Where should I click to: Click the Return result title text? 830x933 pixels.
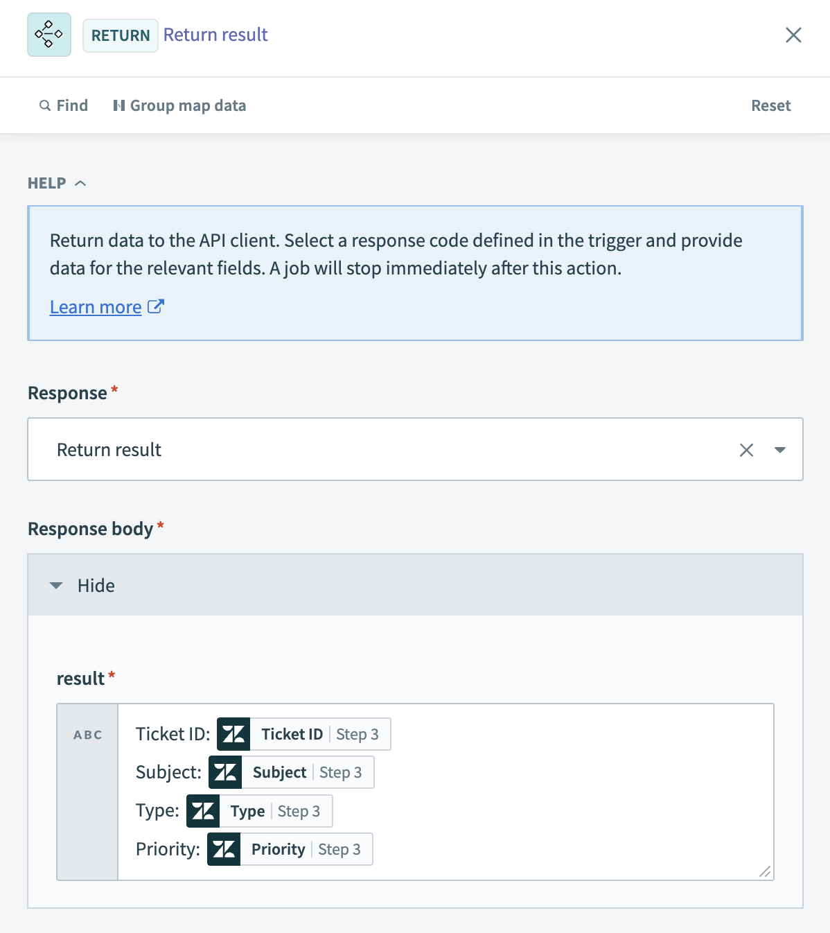[215, 35]
